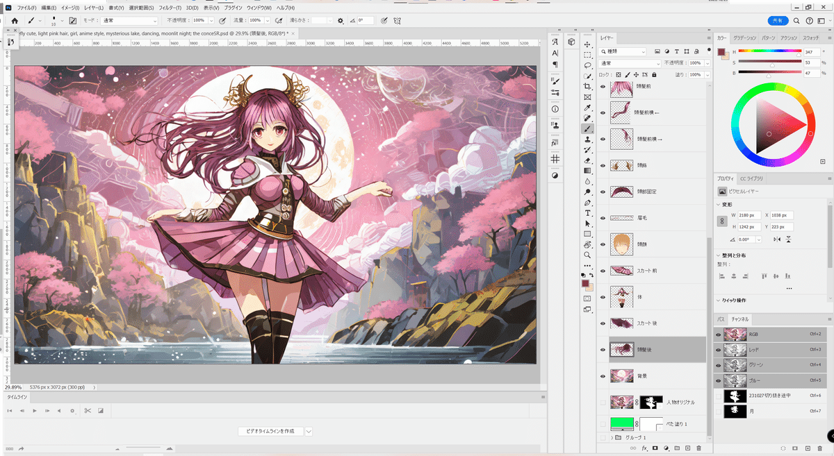Hide the 頭飾 layer
Viewport: 834px width, 456px height.
click(603, 165)
